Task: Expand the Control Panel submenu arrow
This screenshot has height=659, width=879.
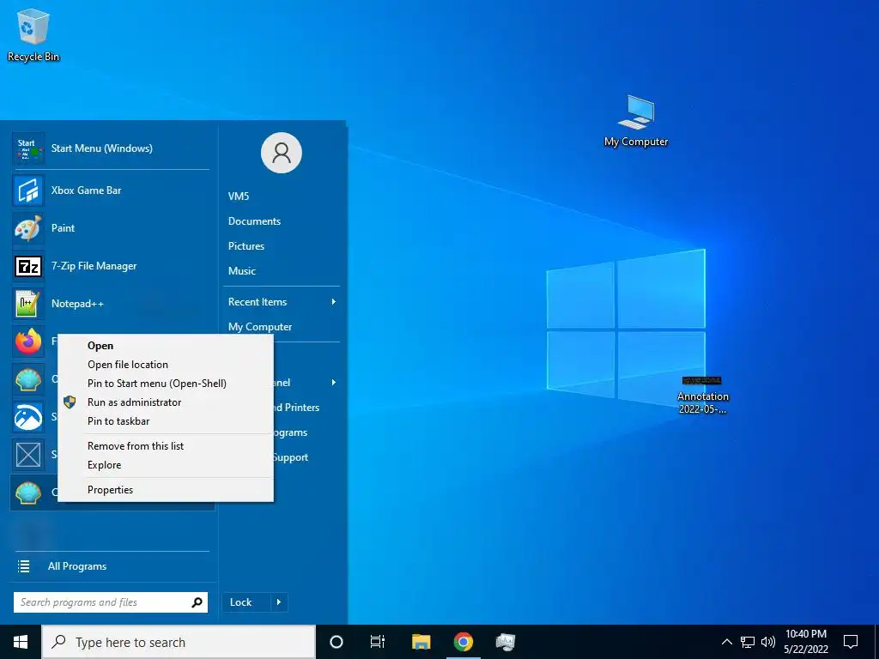Action: pyautogui.click(x=334, y=383)
